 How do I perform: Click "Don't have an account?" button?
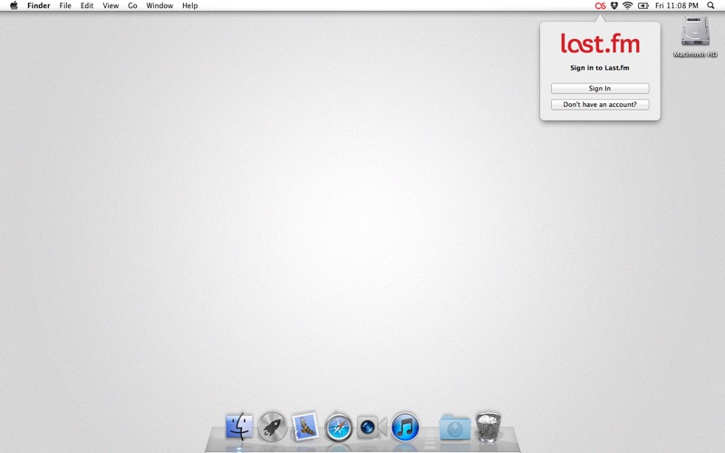(600, 104)
